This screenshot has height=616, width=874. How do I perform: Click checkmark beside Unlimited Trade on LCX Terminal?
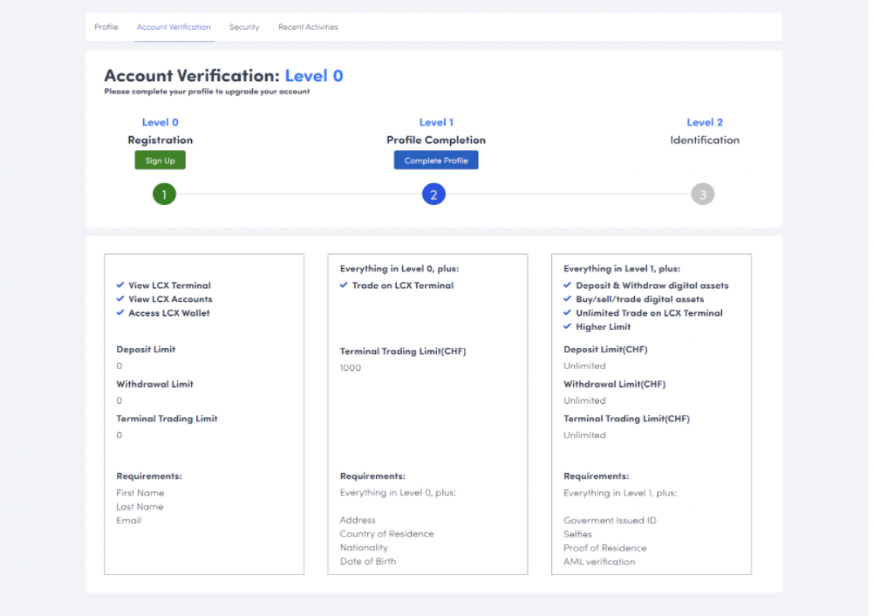[x=568, y=313]
